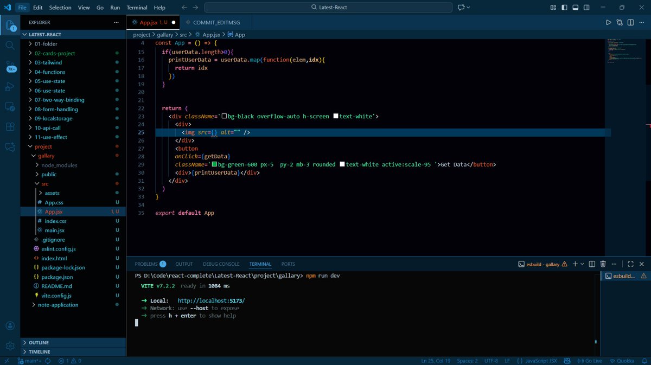The height and width of the screenshot is (365, 651).
Task: Split the terminal
Action: (x=592, y=264)
